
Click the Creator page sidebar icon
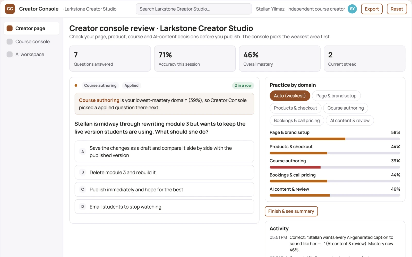[10, 28]
